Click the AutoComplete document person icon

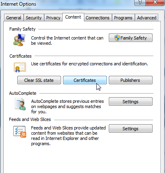pyautogui.click(x=20, y=104)
